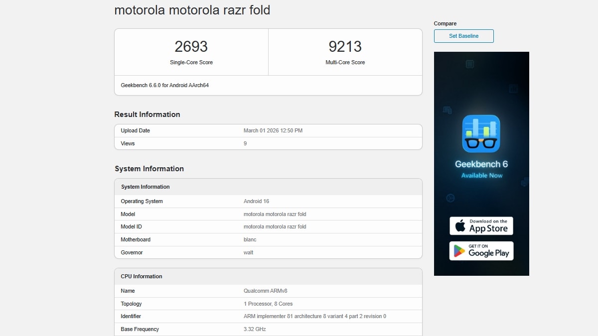Click the Set Baseline button
This screenshot has height=336, width=598.
(463, 36)
